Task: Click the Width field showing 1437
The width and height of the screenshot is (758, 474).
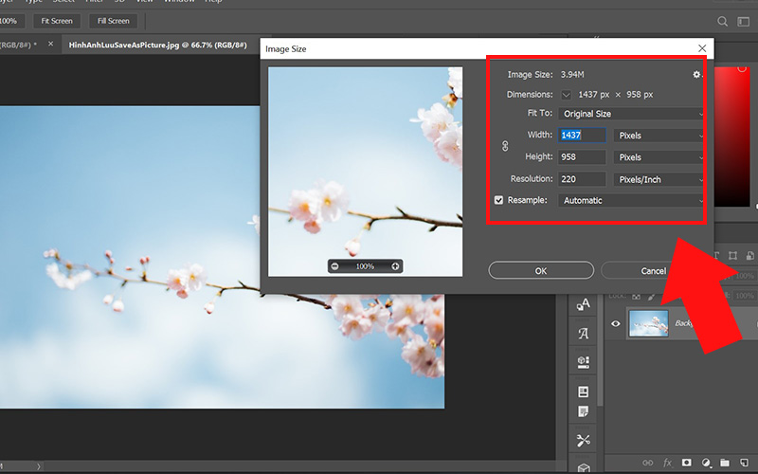Action: (x=582, y=135)
